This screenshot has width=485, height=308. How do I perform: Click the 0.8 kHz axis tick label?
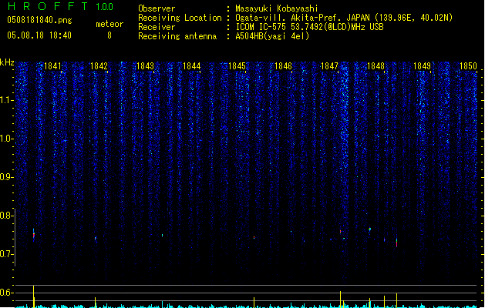pyautogui.click(x=7, y=216)
